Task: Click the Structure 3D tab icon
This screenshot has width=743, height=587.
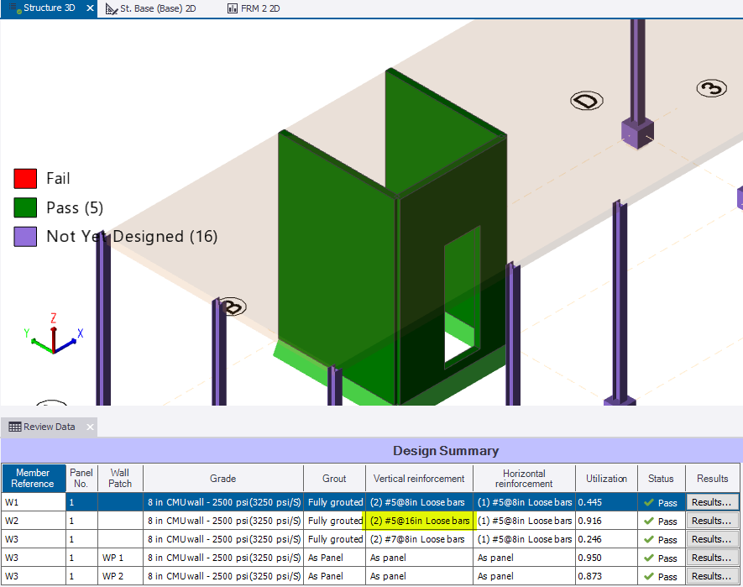Action: [x=15, y=8]
